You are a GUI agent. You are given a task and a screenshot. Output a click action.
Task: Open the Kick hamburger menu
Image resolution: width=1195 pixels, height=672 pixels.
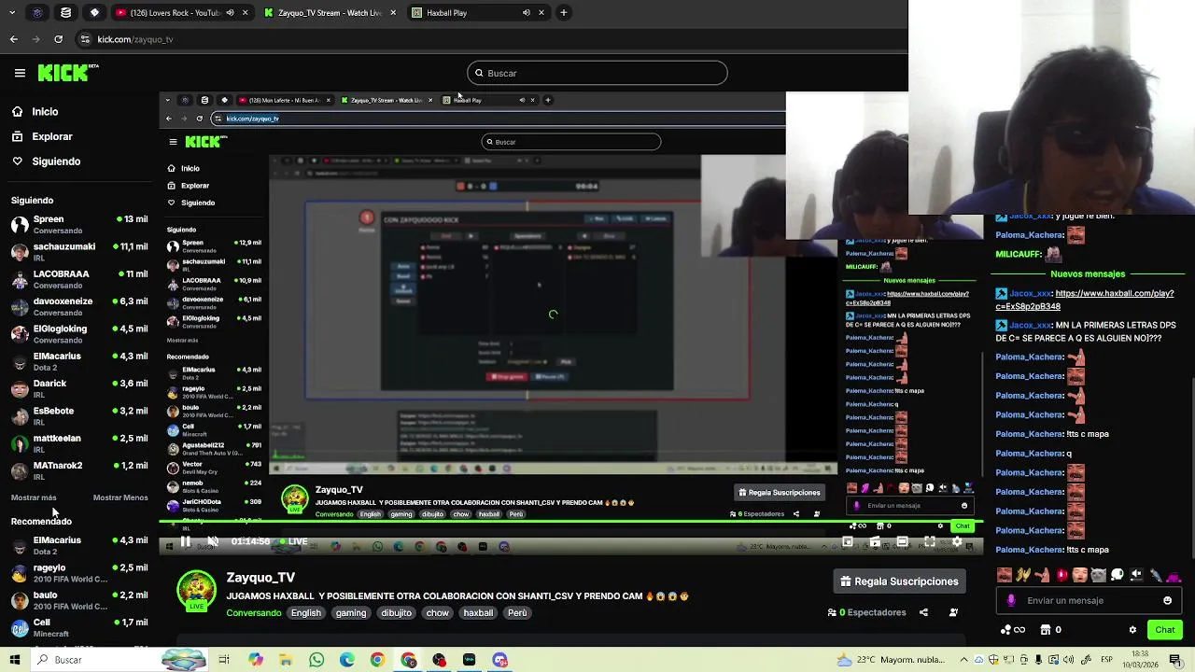click(20, 73)
